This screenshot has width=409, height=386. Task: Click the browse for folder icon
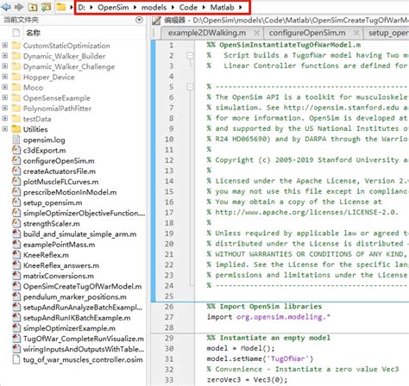pyautogui.click(x=46, y=7)
